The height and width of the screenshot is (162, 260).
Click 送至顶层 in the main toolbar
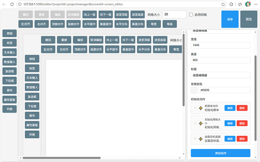coord(122,15)
